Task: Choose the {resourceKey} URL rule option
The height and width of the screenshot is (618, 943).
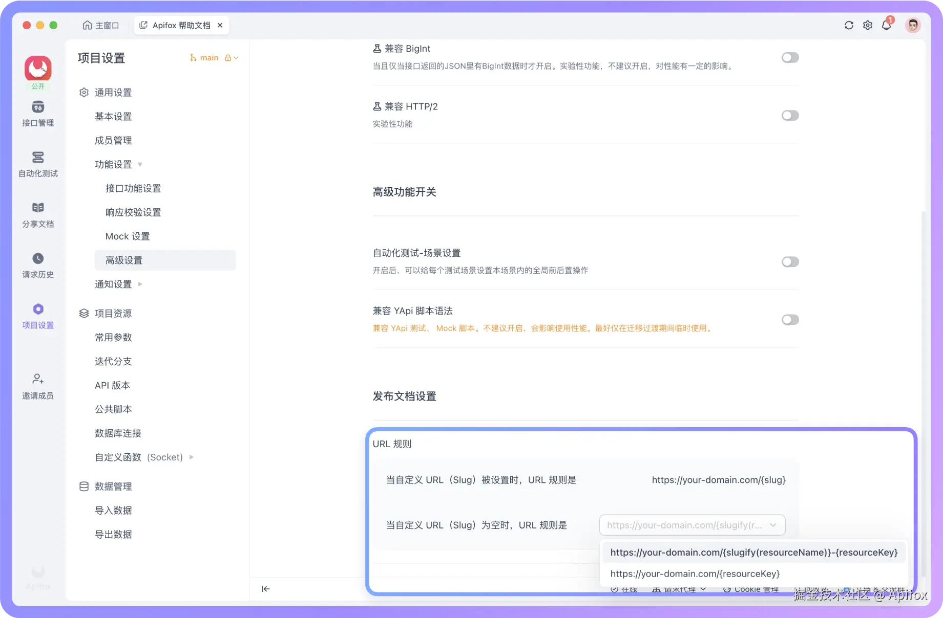Action: [x=694, y=573]
